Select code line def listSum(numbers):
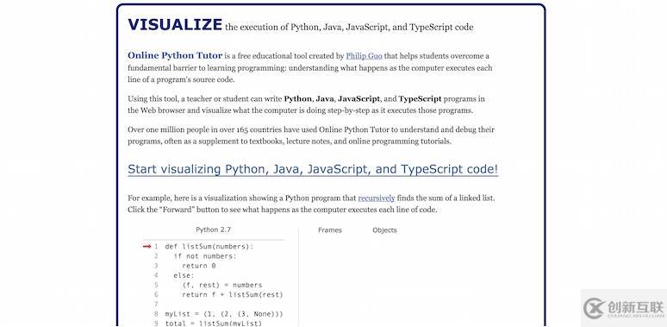 click(209, 247)
